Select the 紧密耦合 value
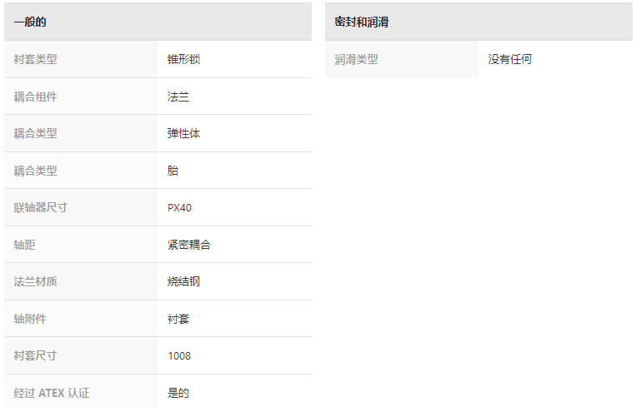Screen dimensions: 636x407 click(189, 245)
